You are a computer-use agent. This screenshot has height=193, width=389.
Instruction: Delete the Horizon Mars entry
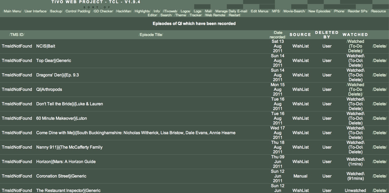pos(380,162)
